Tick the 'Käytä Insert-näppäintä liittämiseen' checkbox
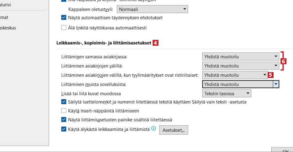The height and width of the screenshot is (152, 293). [x=64, y=111]
